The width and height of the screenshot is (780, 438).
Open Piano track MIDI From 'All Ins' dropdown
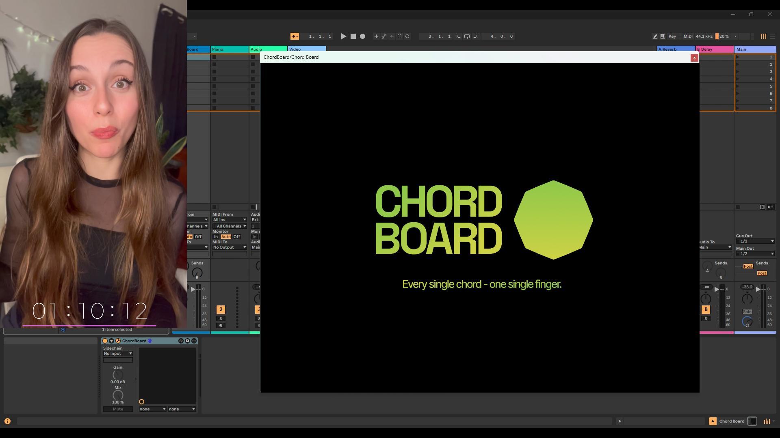230,220
